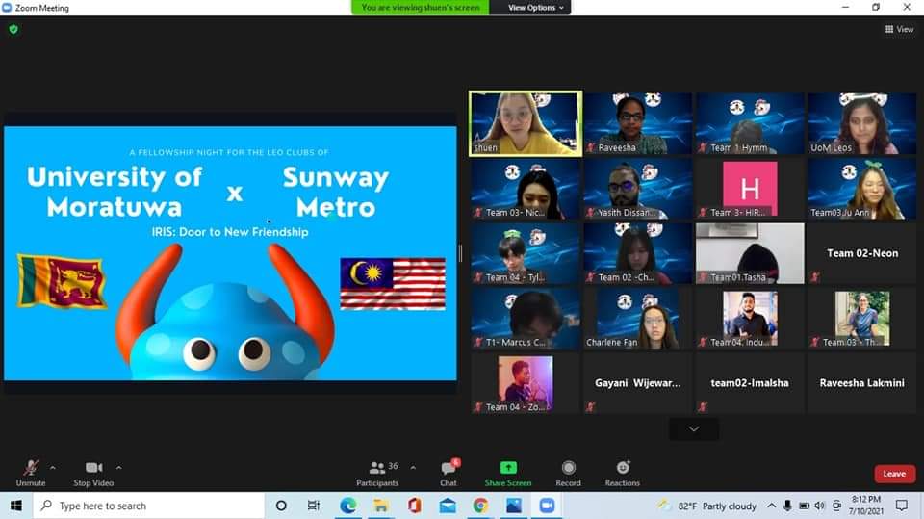Screen dimensions: 924x519
Task: Open the Participants panel
Action: [x=377, y=474]
